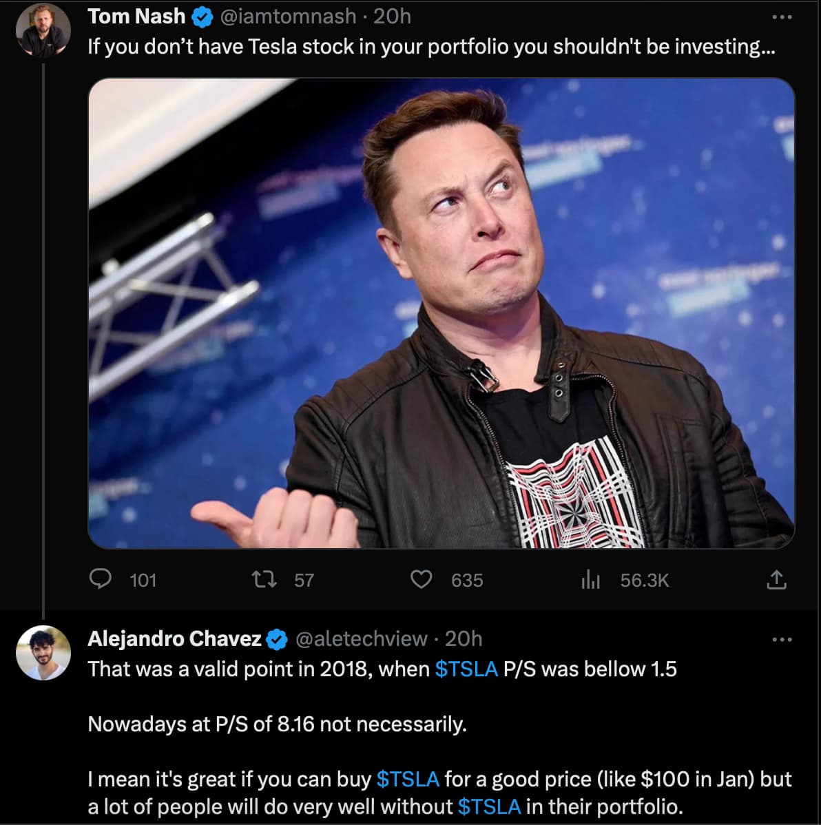Click the Alejandro Chavez display name
The width and height of the screenshot is (821, 825).
(x=174, y=639)
